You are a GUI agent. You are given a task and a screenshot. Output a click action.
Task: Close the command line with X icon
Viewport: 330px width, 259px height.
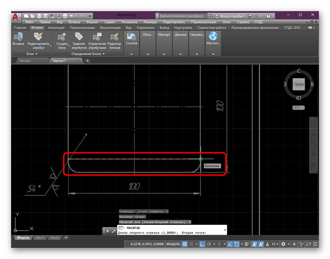108,231
